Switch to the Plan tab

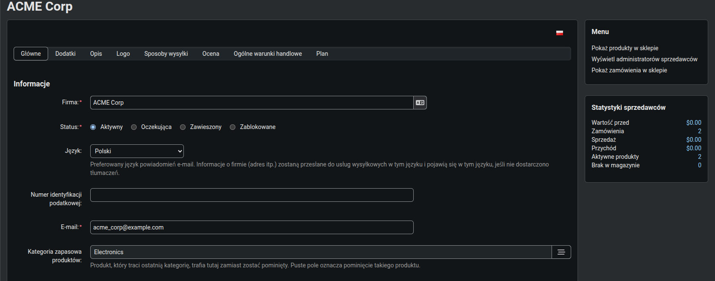tap(322, 54)
